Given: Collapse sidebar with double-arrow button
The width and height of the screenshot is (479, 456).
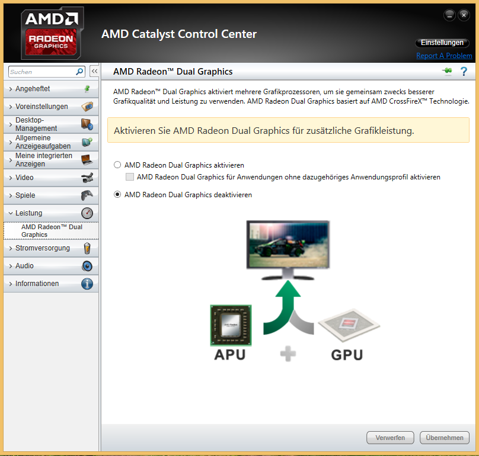Looking at the screenshot, I should click(x=94, y=72).
